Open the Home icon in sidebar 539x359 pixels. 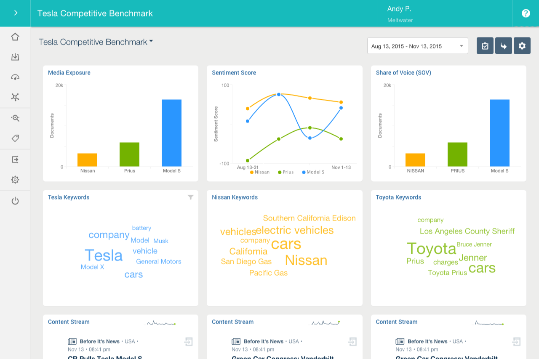click(x=15, y=37)
